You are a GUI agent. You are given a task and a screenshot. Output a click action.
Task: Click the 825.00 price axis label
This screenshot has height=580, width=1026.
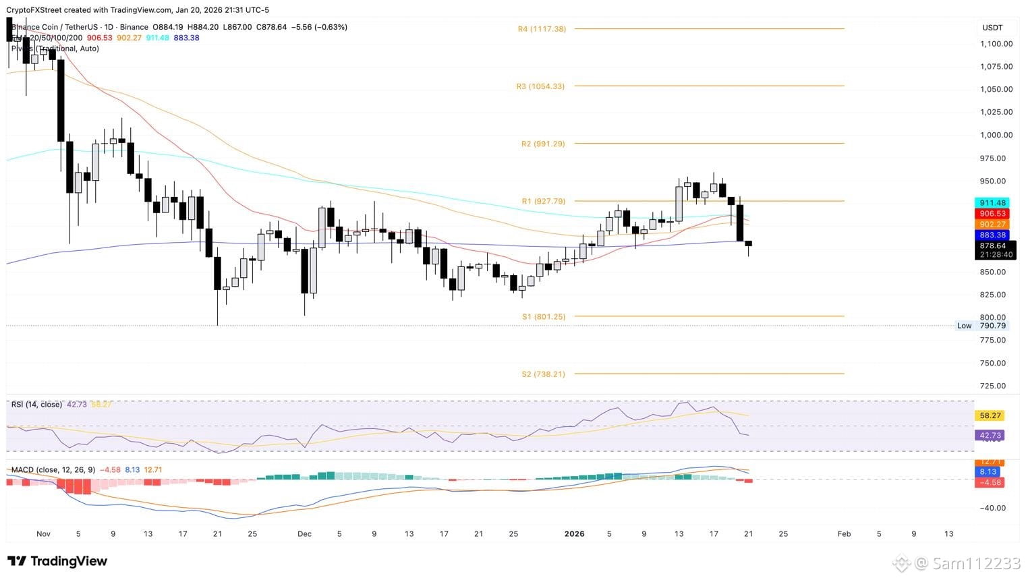pos(993,295)
